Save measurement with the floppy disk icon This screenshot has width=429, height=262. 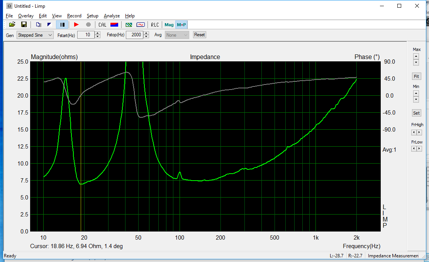(24, 25)
